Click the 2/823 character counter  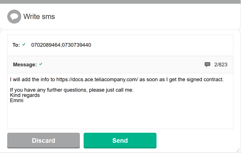(x=221, y=64)
